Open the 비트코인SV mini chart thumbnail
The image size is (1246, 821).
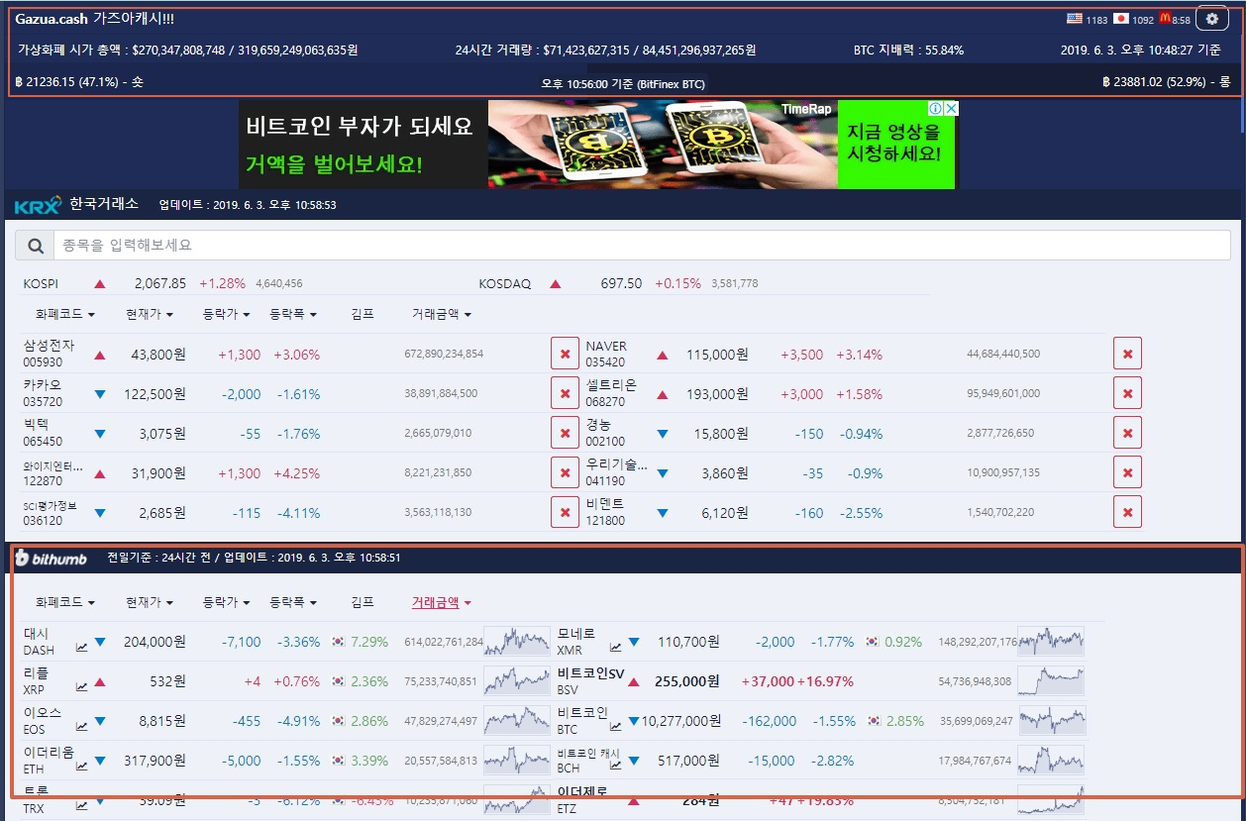pos(1051,681)
